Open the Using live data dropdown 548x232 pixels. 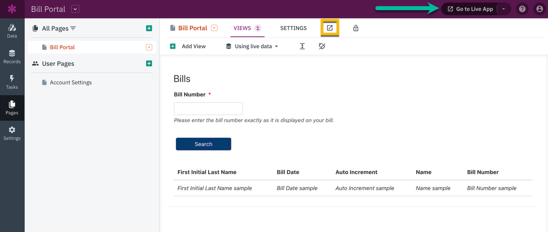point(252,46)
